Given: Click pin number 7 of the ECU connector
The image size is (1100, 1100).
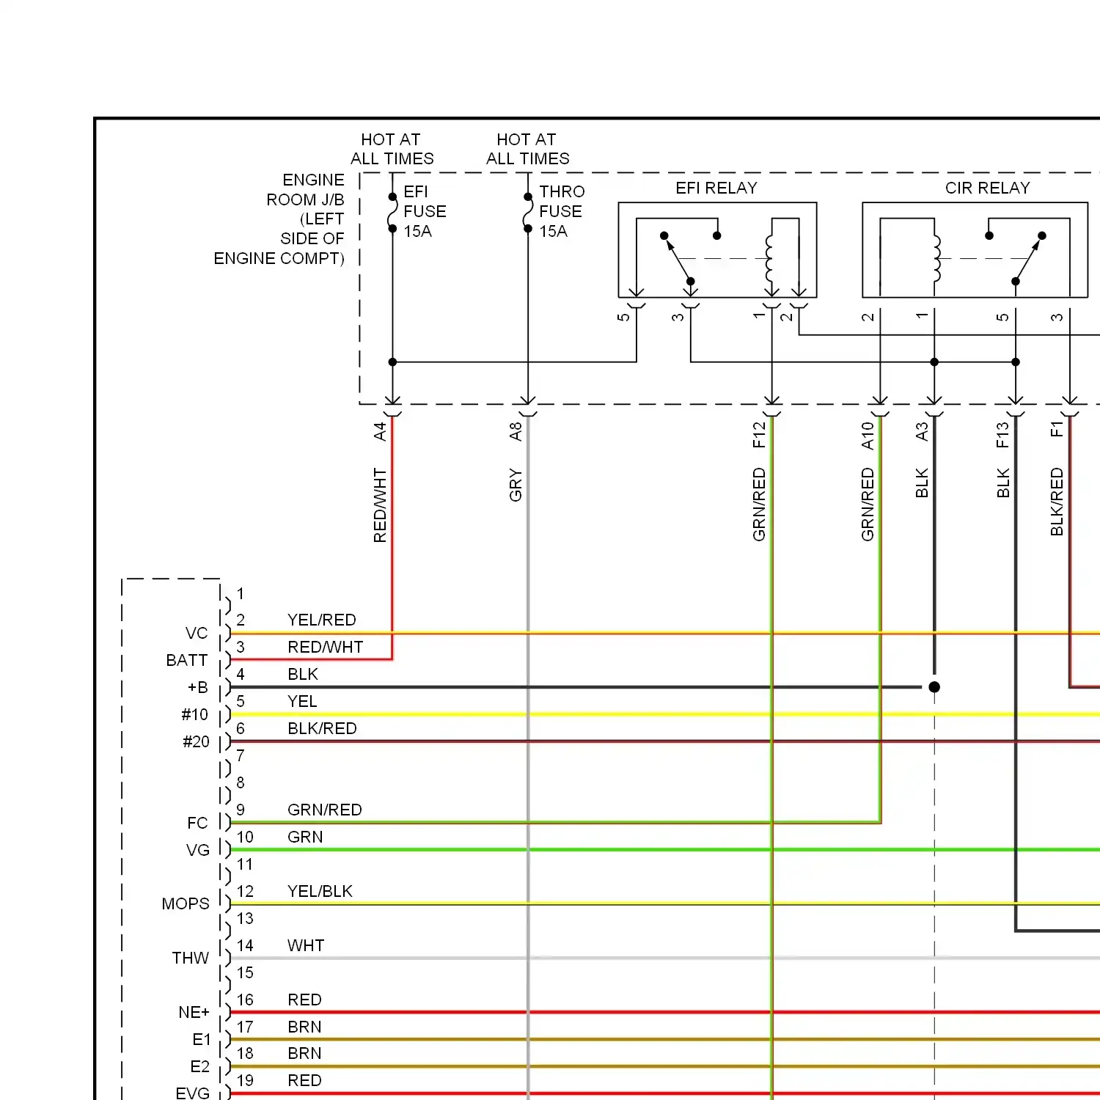Looking at the screenshot, I should [241, 756].
